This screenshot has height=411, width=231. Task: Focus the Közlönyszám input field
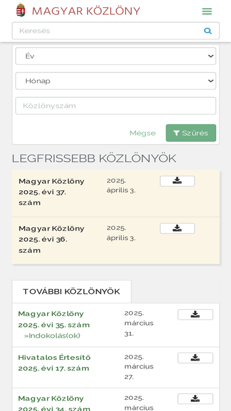coord(116,105)
